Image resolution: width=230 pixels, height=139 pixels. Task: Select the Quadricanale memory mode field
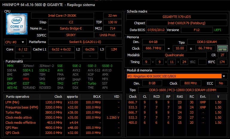click(174, 55)
